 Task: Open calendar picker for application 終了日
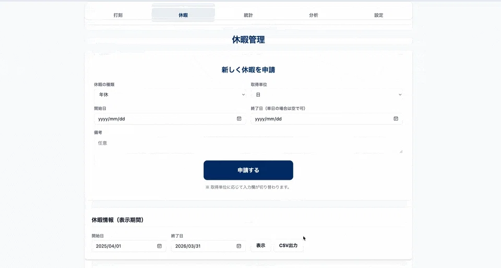point(396,119)
